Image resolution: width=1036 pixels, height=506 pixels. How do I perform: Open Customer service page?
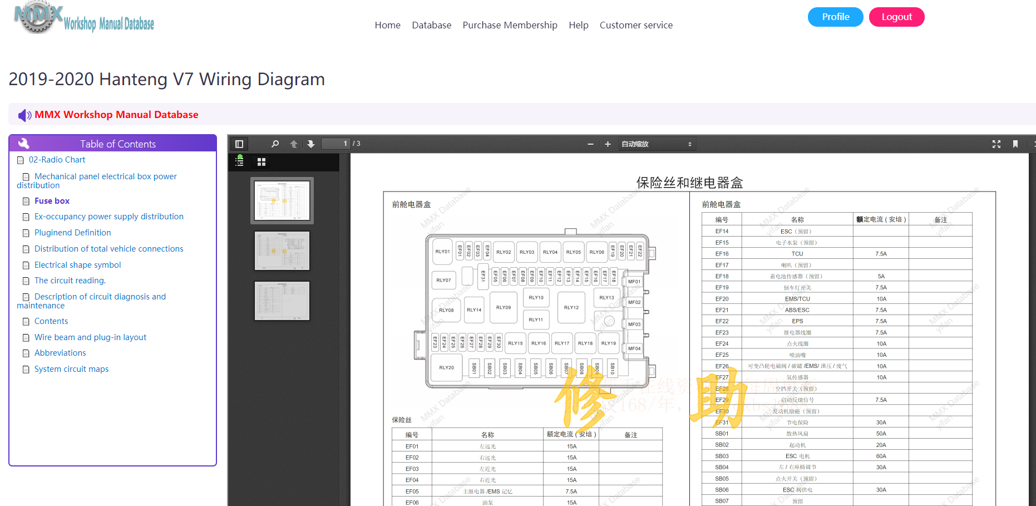(636, 25)
